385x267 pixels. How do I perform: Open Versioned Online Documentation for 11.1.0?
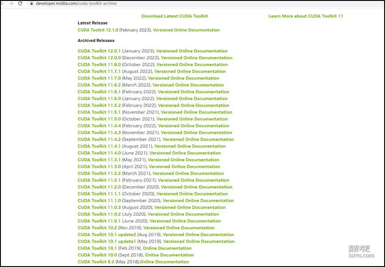(198, 201)
